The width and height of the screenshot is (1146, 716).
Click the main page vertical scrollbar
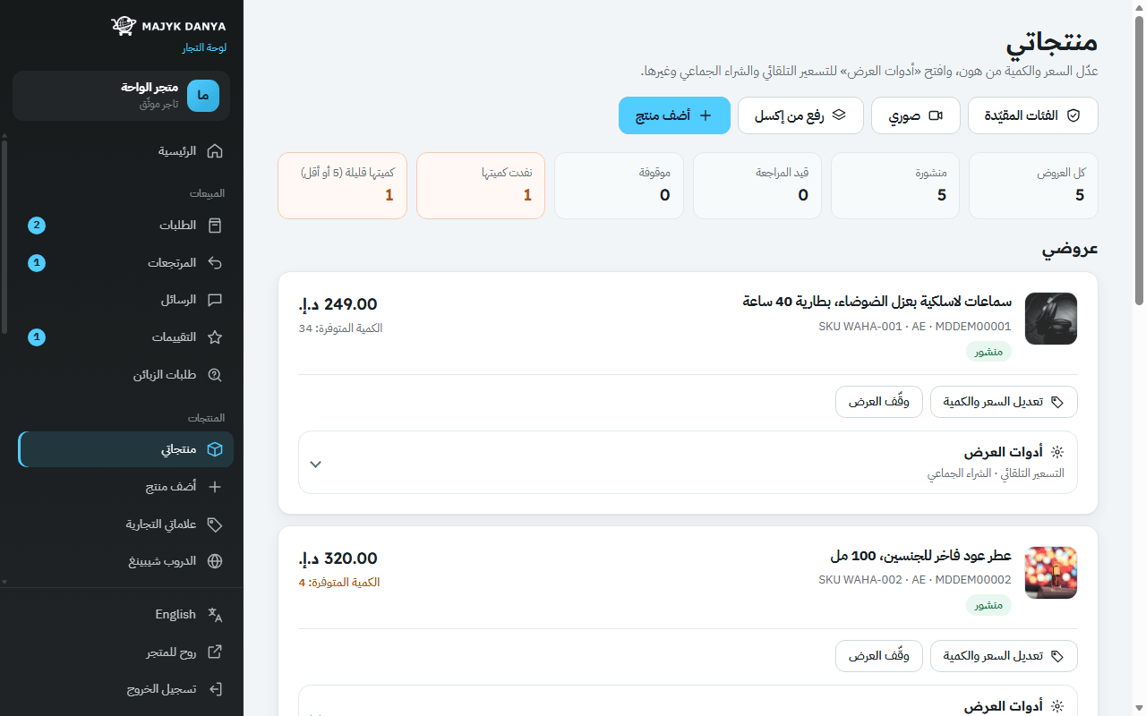coord(1139,161)
